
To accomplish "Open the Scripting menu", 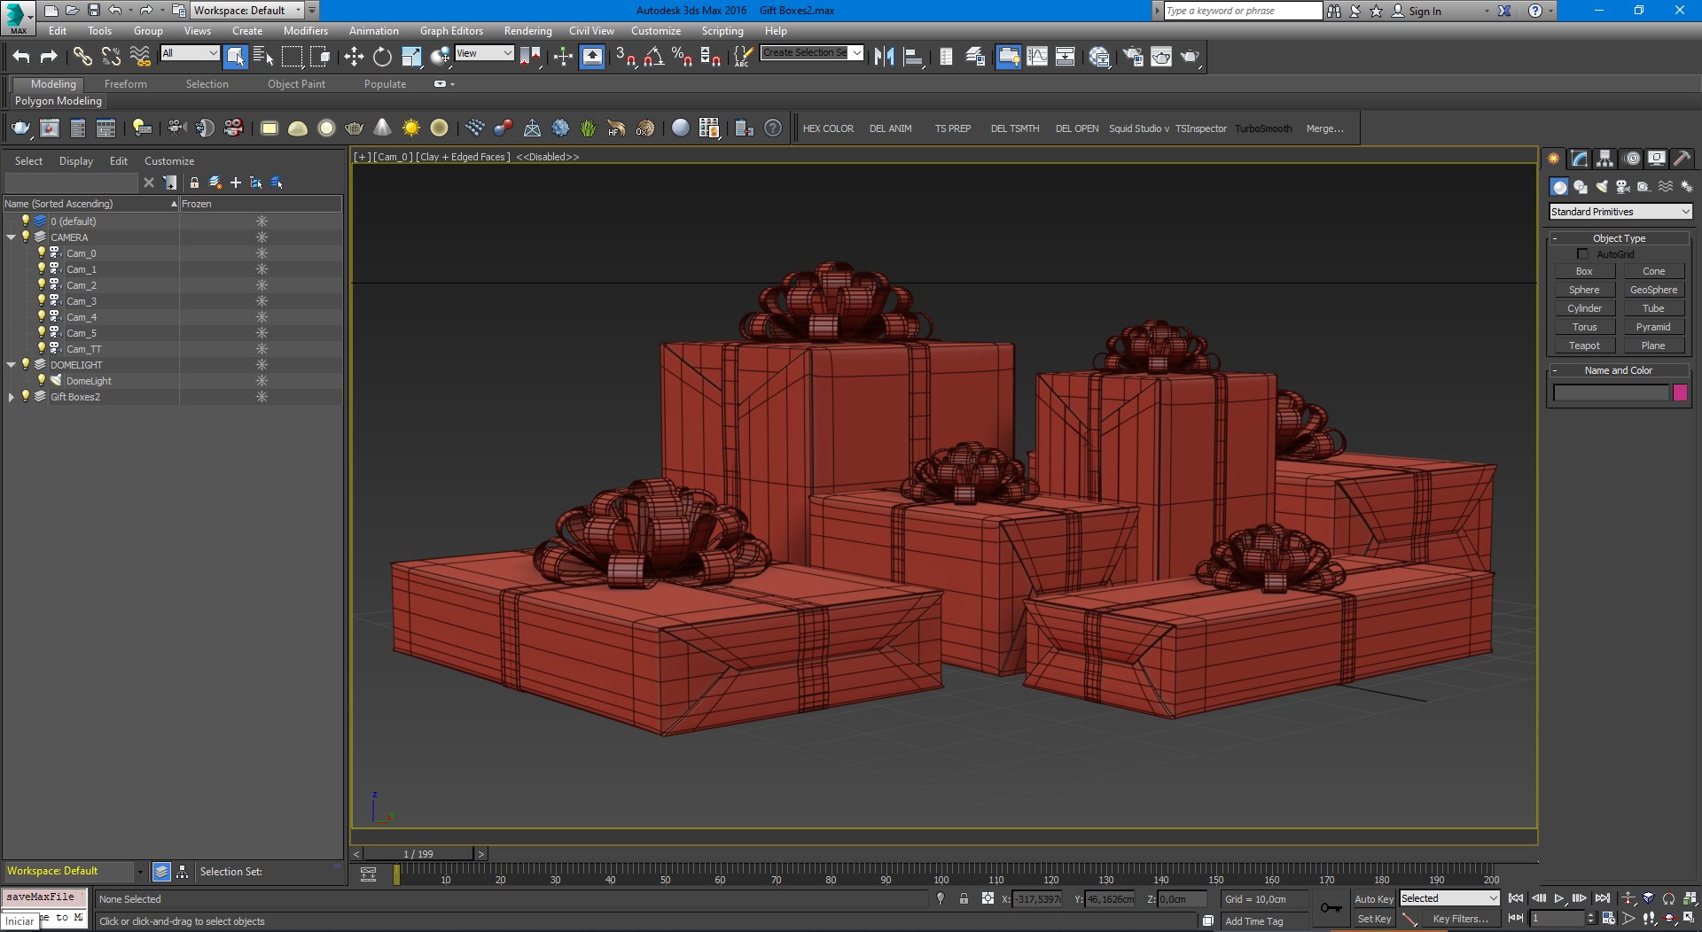I will pos(722,30).
